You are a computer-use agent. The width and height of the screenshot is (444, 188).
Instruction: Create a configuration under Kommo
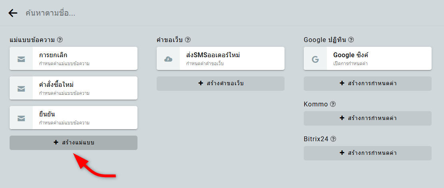click(367, 118)
